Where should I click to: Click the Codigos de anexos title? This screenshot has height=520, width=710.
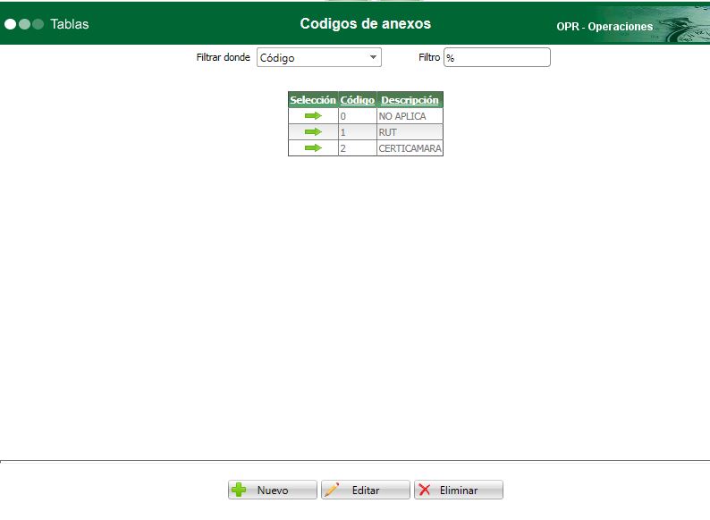click(366, 23)
